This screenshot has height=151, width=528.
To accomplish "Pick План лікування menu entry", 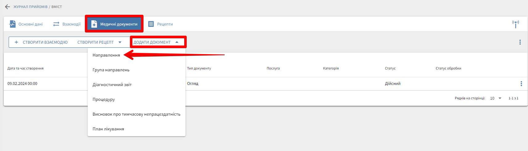I will (x=108, y=129).
